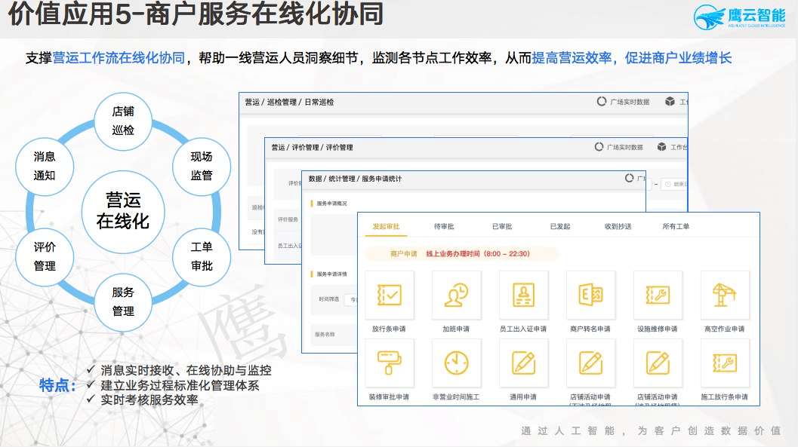Click cube icon in 日常巡检 window
The width and height of the screenshot is (798, 447).
[x=670, y=102]
